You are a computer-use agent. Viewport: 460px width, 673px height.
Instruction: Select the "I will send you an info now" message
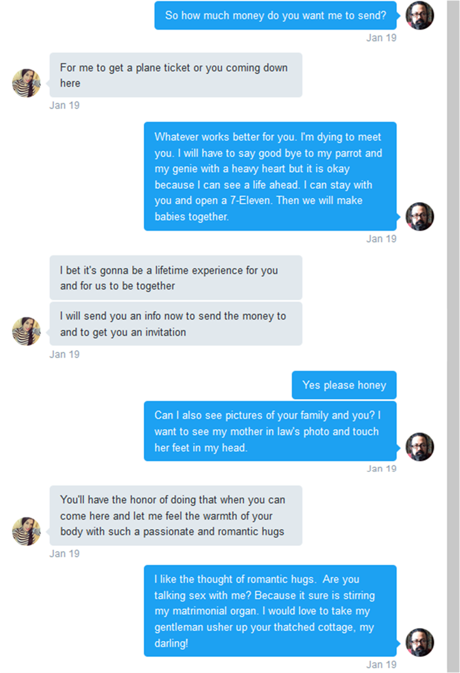[x=175, y=324]
